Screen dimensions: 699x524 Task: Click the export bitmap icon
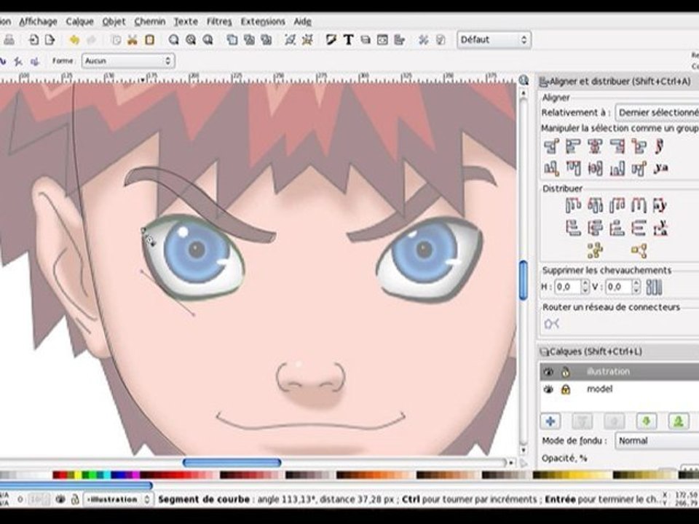click(50, 40)
